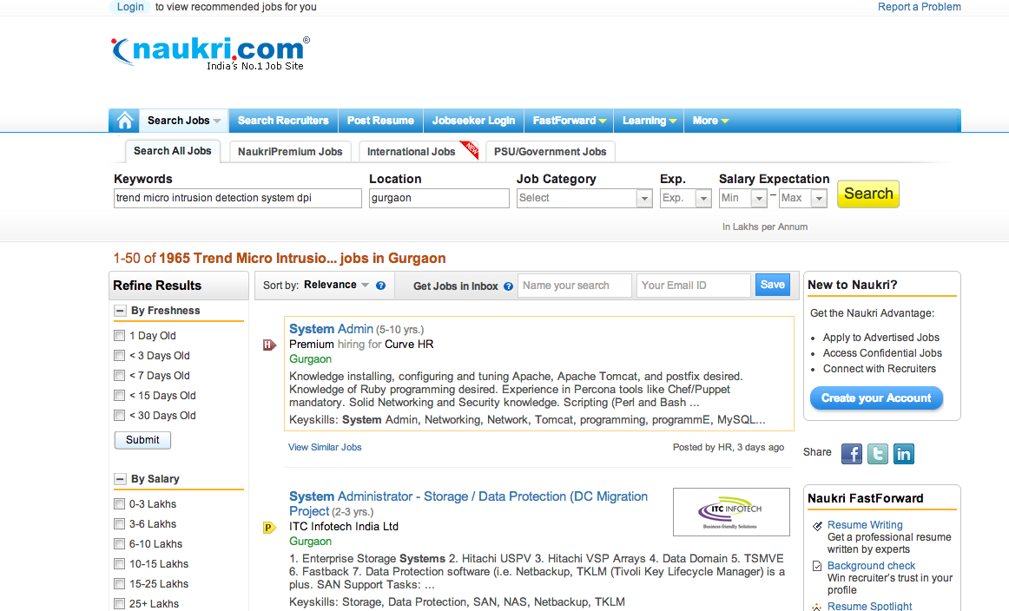Click the yellow Search button

coord(868,194)
